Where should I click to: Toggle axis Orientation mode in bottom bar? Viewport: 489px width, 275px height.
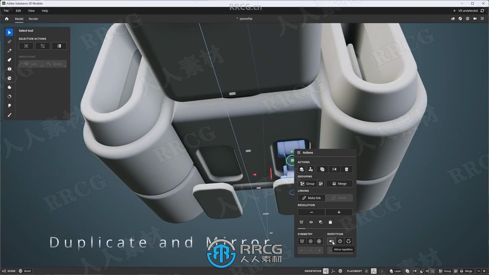333,271
